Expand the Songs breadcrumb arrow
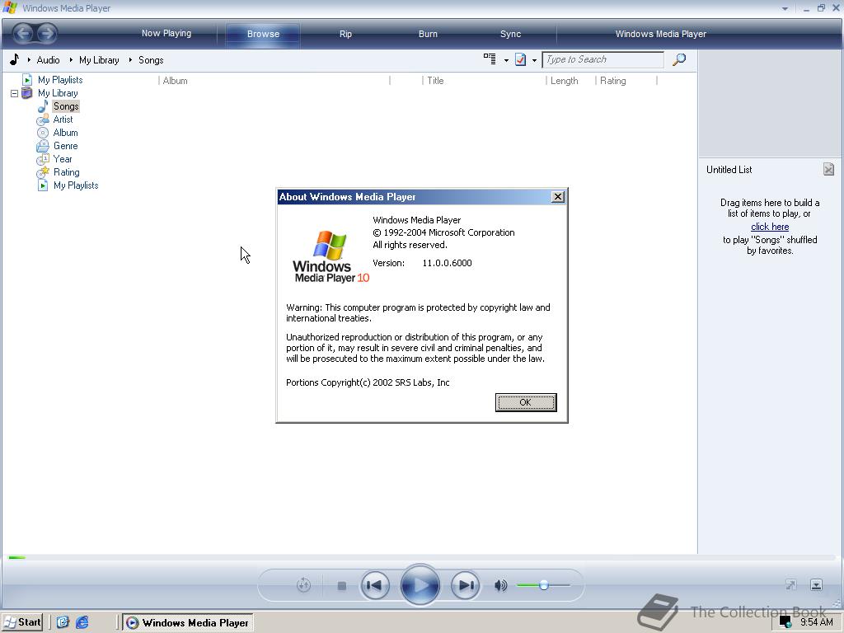Screen dimensions: 844x633 (x=130, y=59)
